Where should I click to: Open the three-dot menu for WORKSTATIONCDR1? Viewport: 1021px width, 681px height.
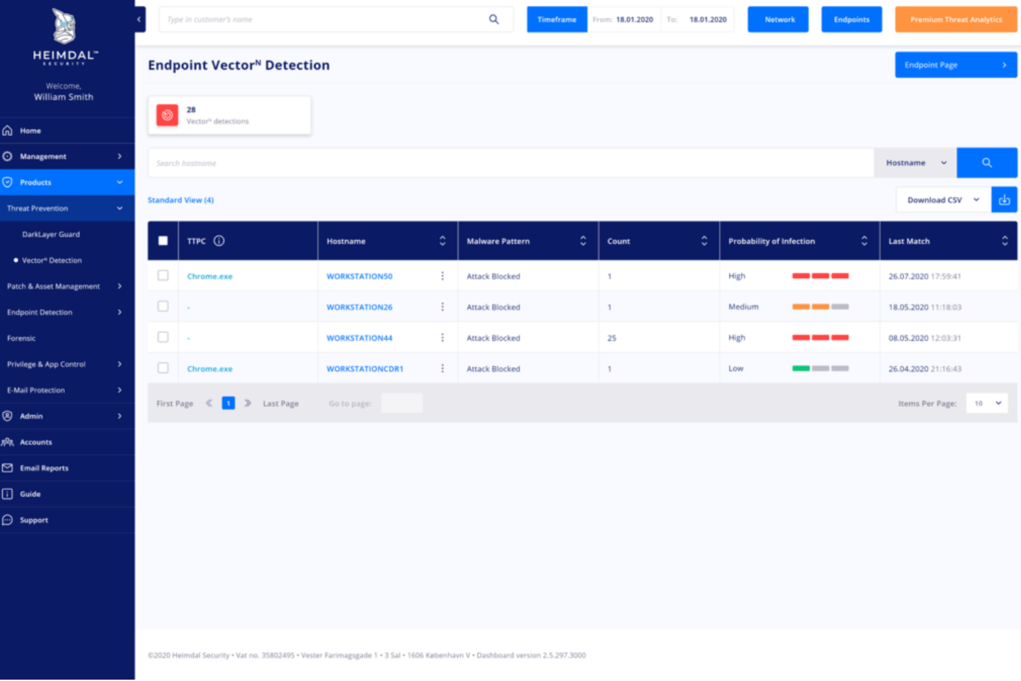[442, 368]
